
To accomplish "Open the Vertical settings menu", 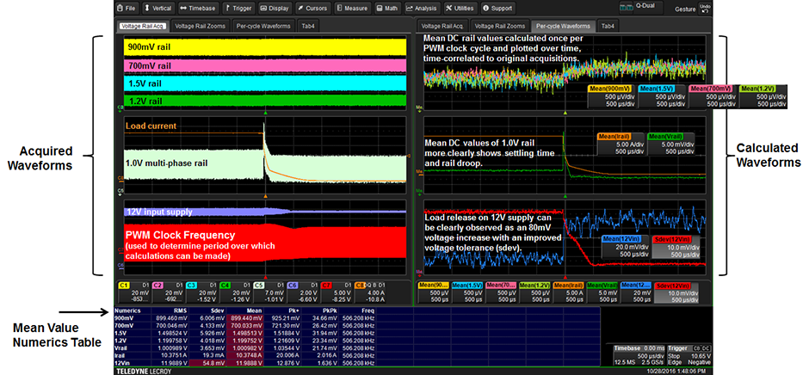I will point(157,8).
